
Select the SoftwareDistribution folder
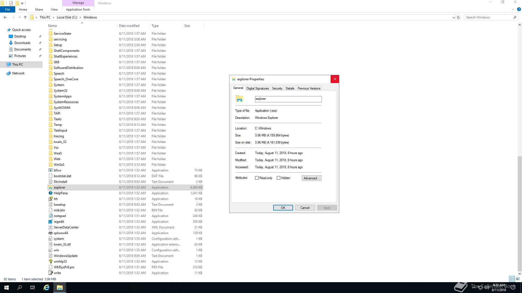pos(125,68)
